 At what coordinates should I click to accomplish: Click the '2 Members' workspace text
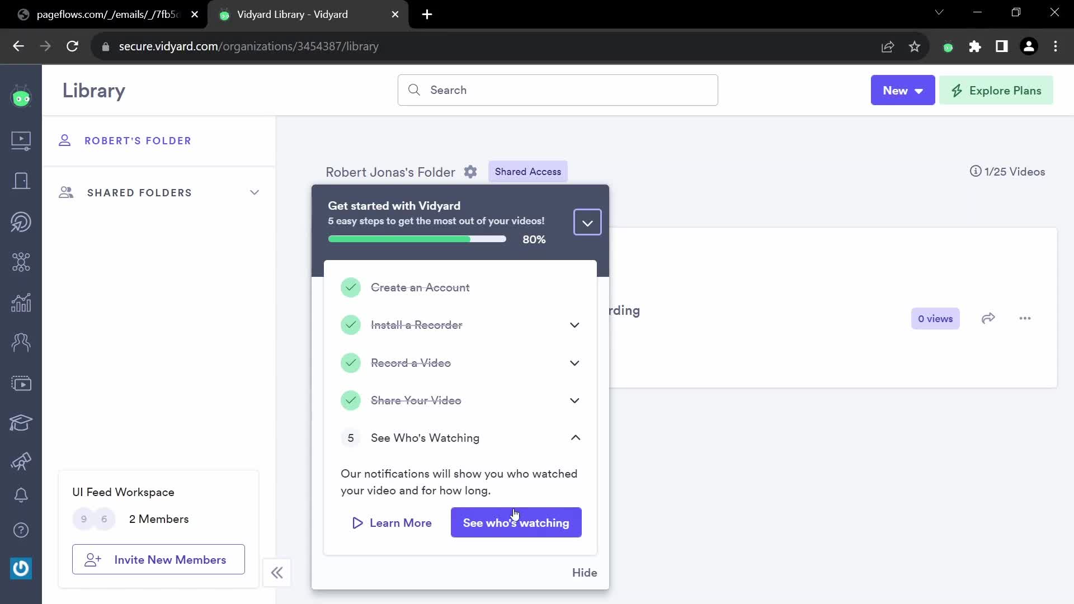[159, 519]
